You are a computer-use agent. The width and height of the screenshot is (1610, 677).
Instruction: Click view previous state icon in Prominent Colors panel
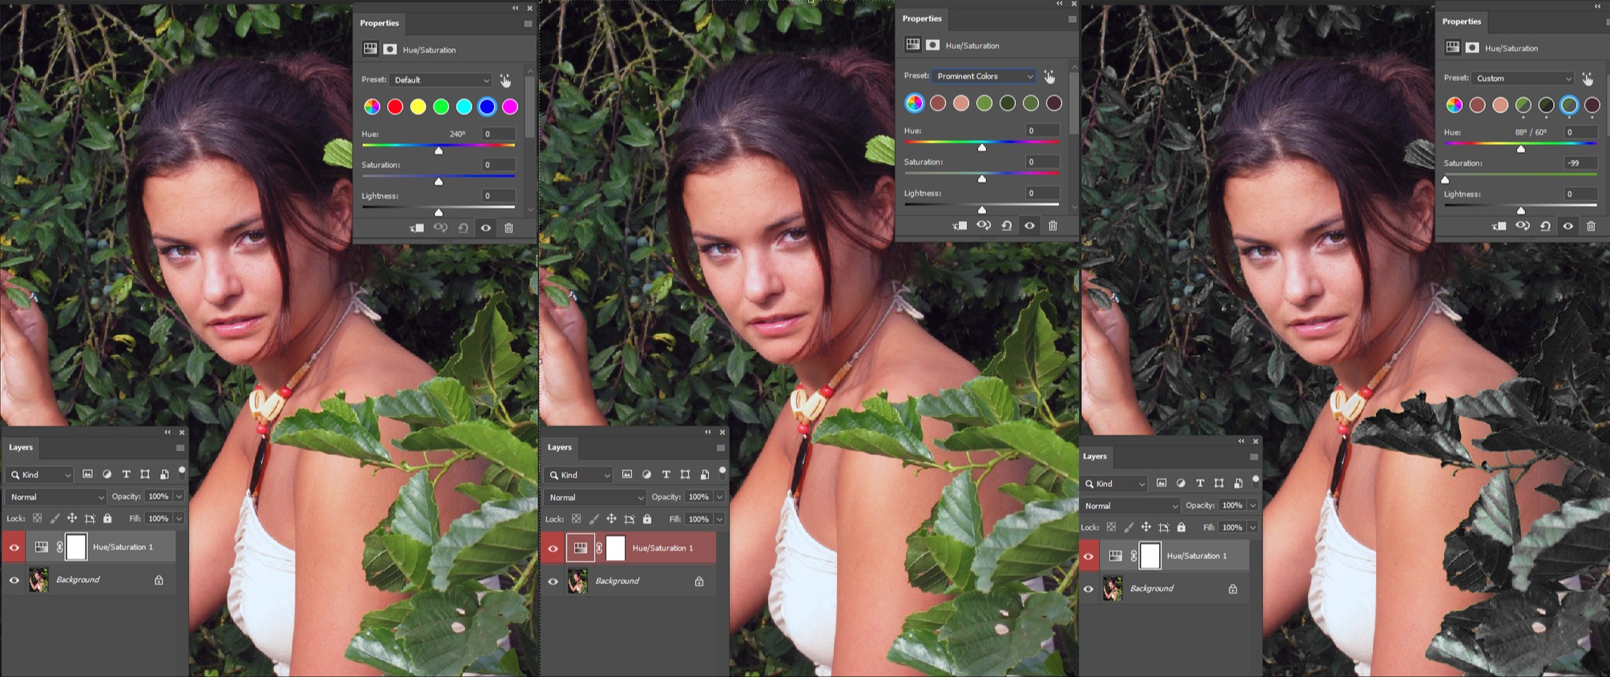pyautogui.click(x=984, y=226)
